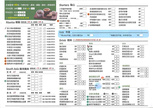153x108 pixels.
Task: Click the red cola bottle icon
Action: tap(88, 46)
